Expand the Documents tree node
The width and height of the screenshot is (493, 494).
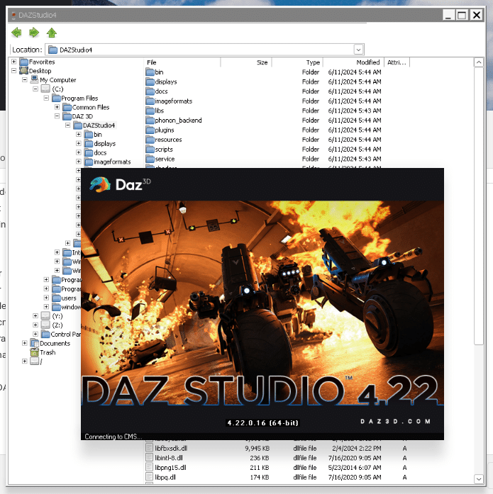[25, 343]
